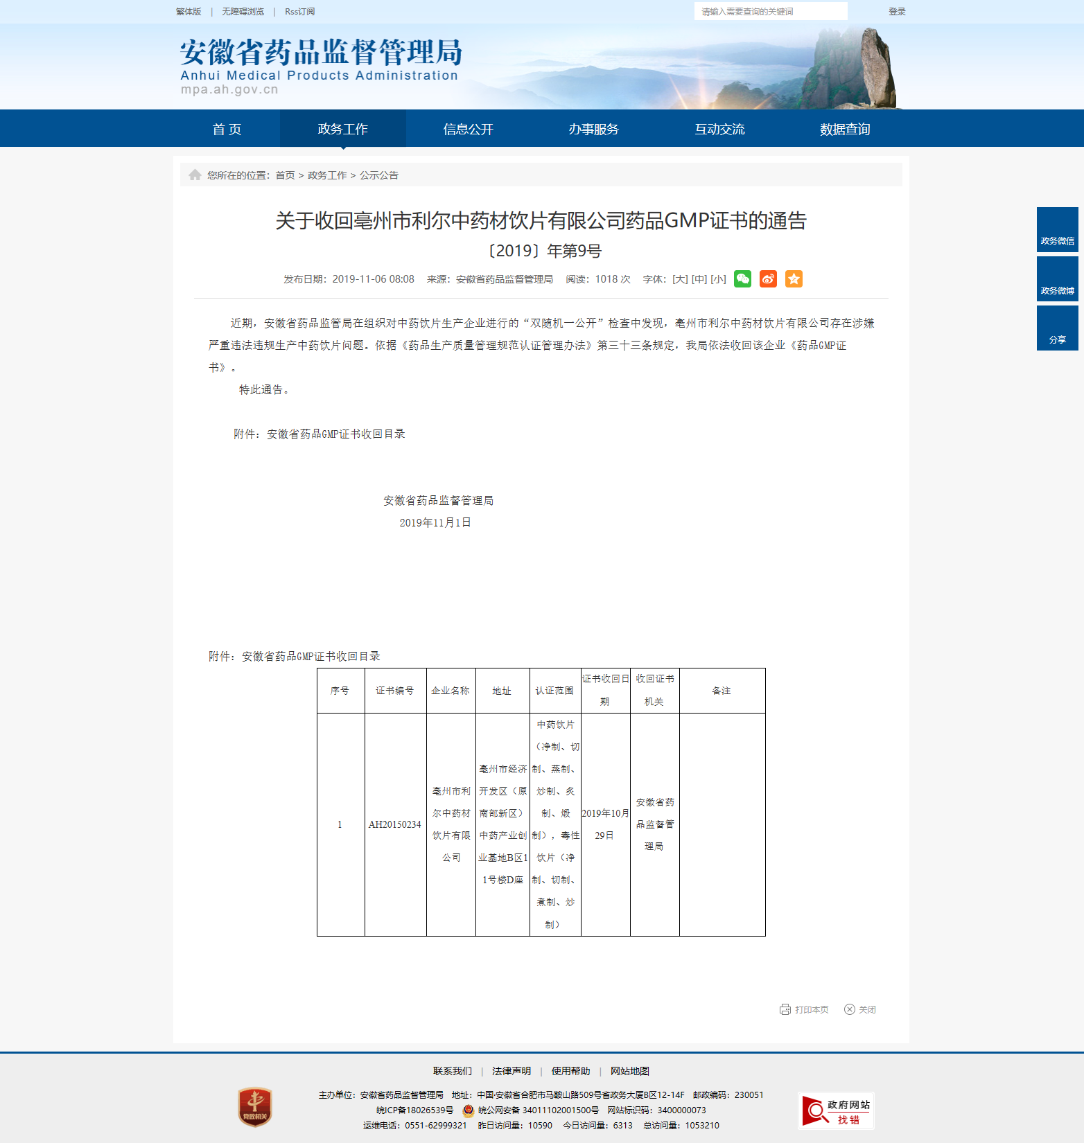Open the 政务工作 navigation tab
This screenshot has width=1084, height=1143.
(342, 129)
